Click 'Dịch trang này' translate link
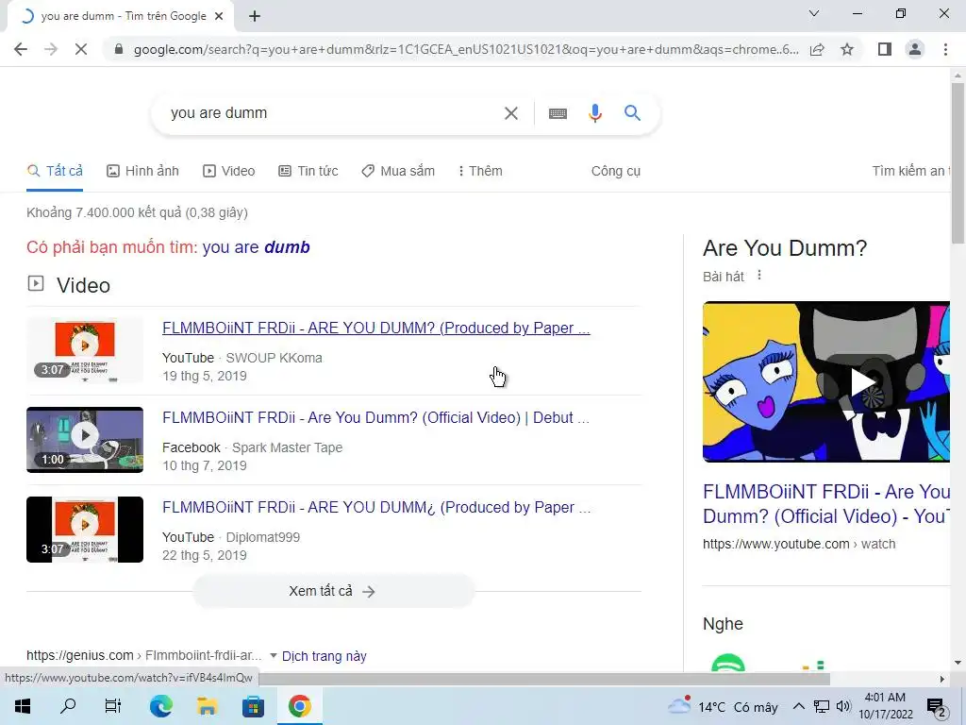Viewport: 966px width, 725px height. pyautogui.click(x=325, y=656)
